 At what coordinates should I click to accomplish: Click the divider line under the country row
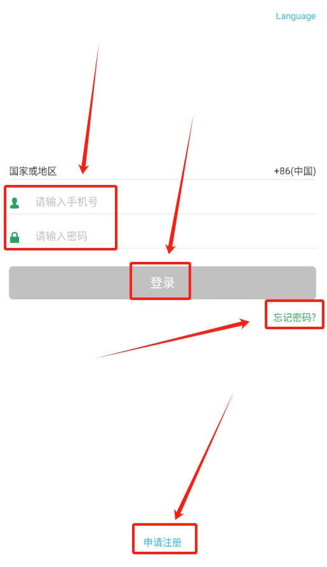(163, 179)
